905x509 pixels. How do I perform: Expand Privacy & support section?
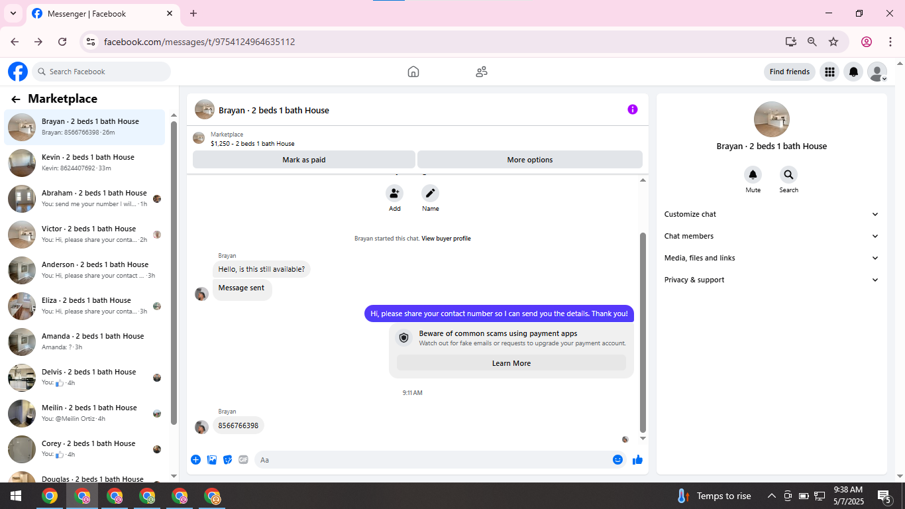pos(772,280)
